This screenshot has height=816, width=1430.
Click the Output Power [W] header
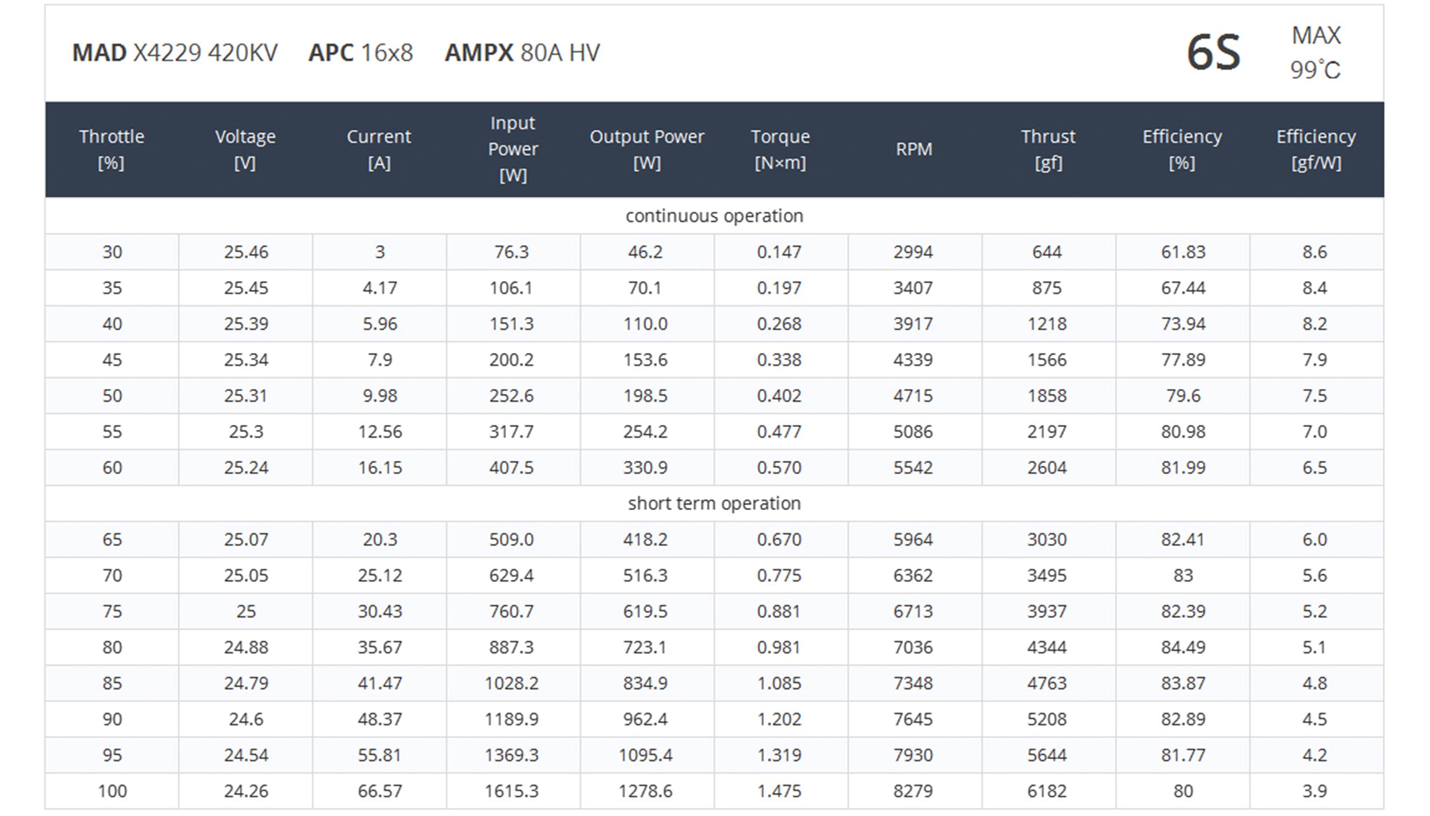(647, 149)
